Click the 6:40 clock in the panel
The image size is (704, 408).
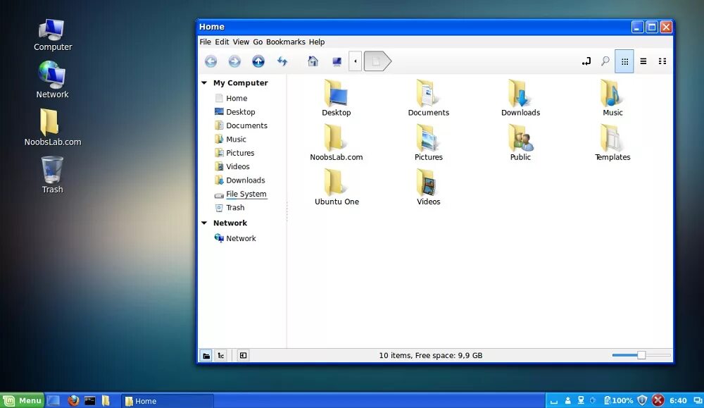pos(678,400)
